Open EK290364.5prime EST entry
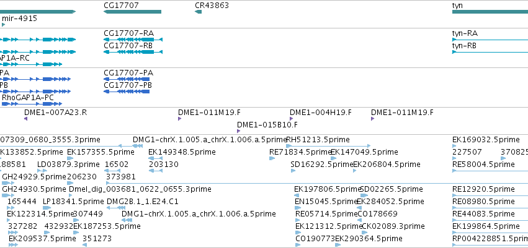528x248 pixels. tap(369, 239)
